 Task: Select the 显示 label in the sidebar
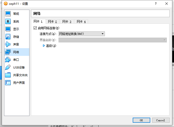coord(16,29)
